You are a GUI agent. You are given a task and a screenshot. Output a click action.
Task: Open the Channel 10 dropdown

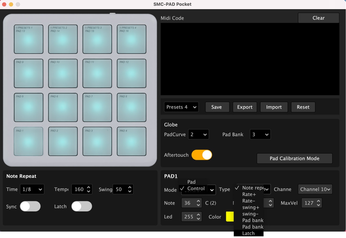click(x=315, y=189)
